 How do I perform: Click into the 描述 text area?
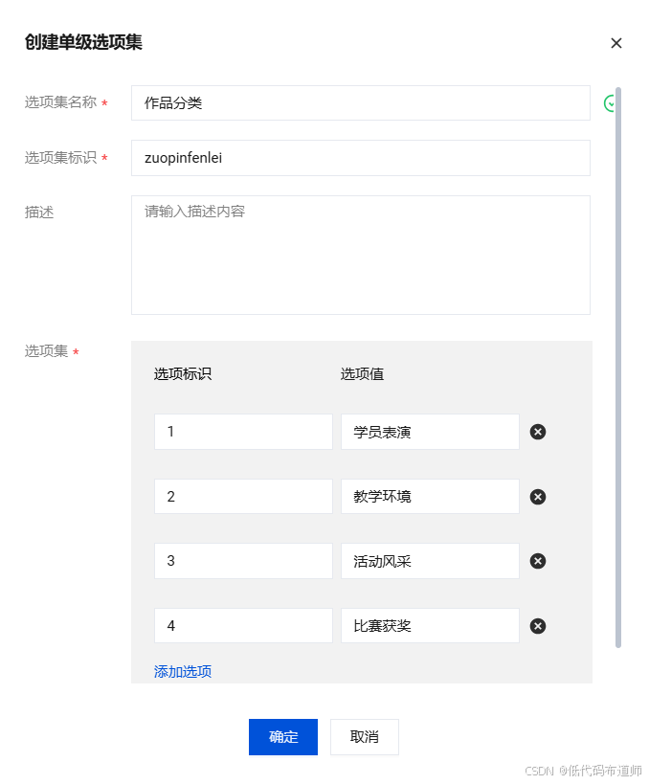pyautogui.click(x=361, y=255)
